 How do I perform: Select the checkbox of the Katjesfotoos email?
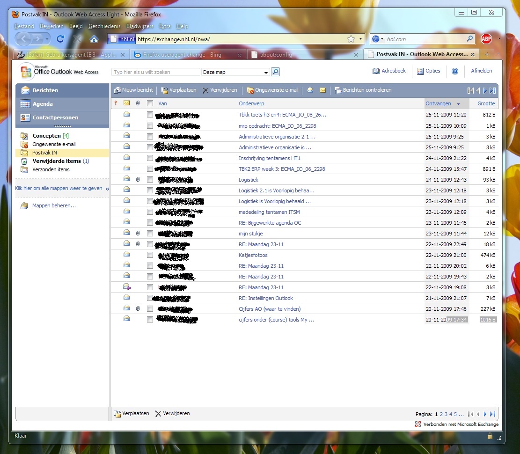[x=150, y=255]
